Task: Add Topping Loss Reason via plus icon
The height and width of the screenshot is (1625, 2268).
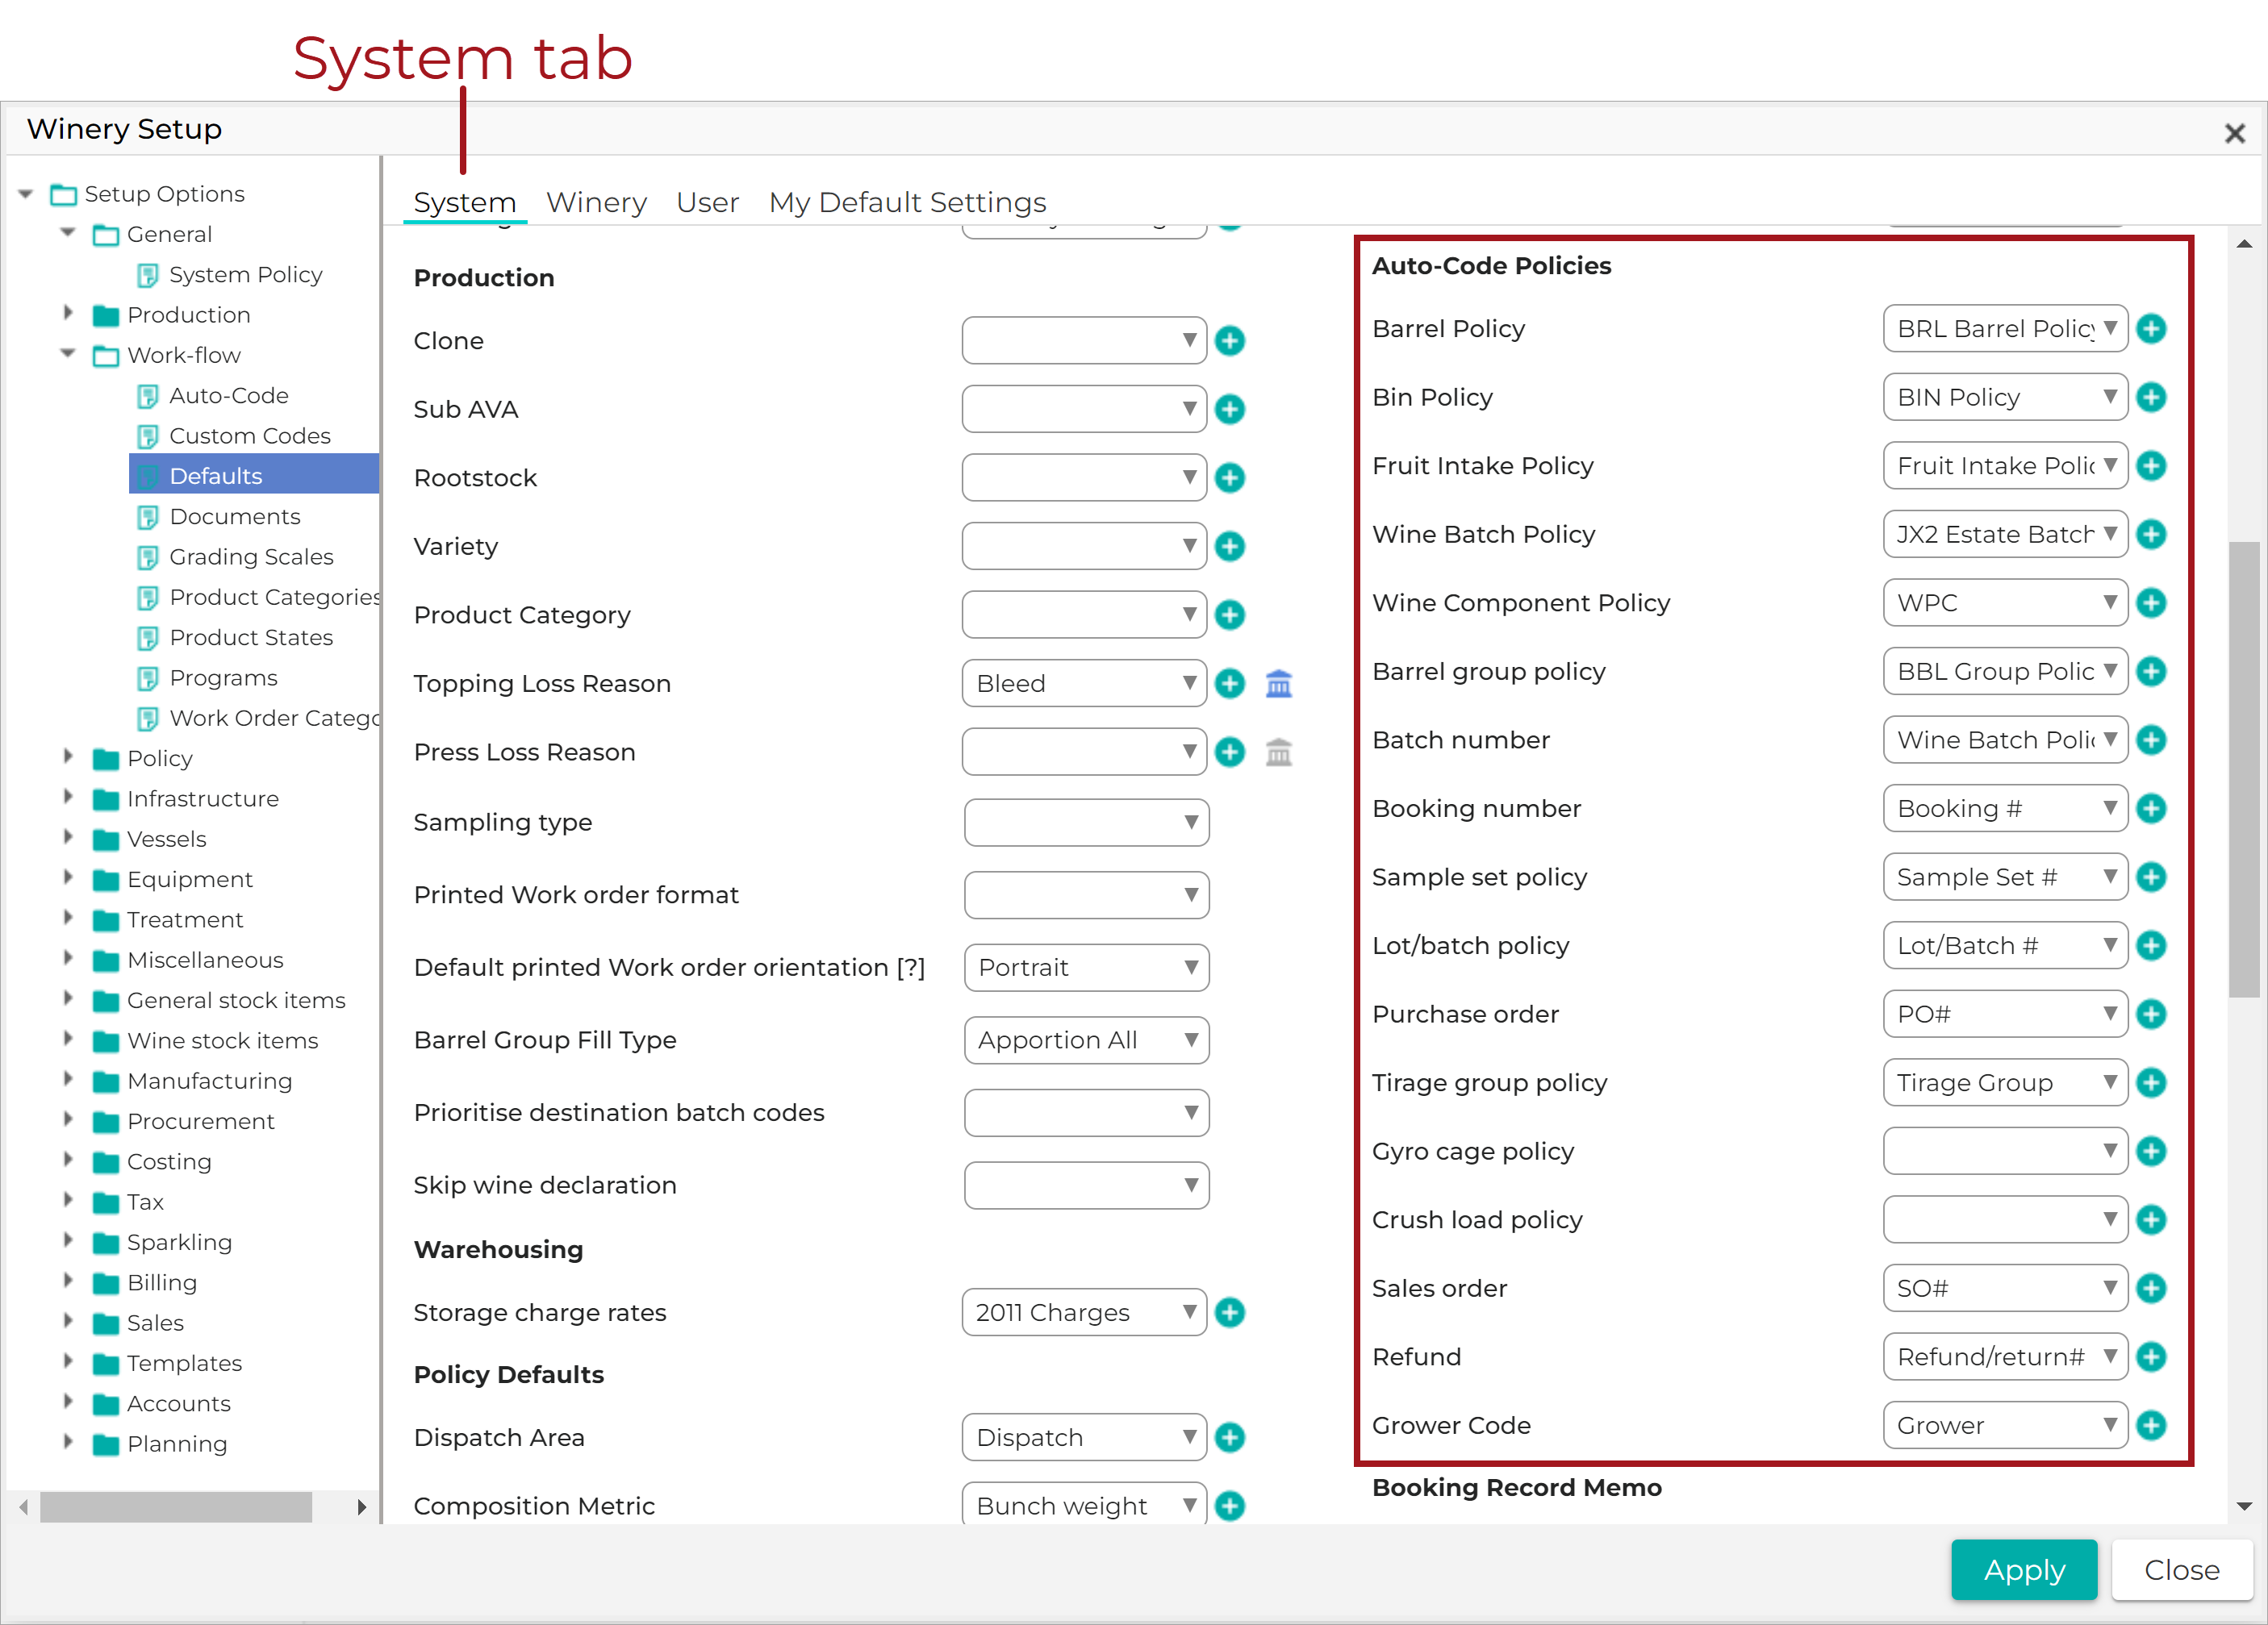Action: 1229,684
